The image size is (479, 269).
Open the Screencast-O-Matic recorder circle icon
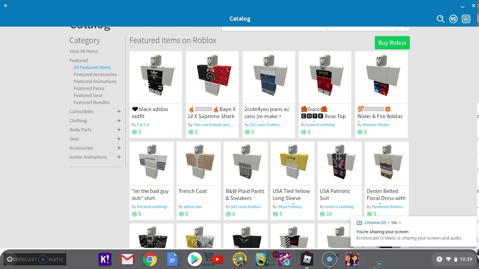click(329, 259)
